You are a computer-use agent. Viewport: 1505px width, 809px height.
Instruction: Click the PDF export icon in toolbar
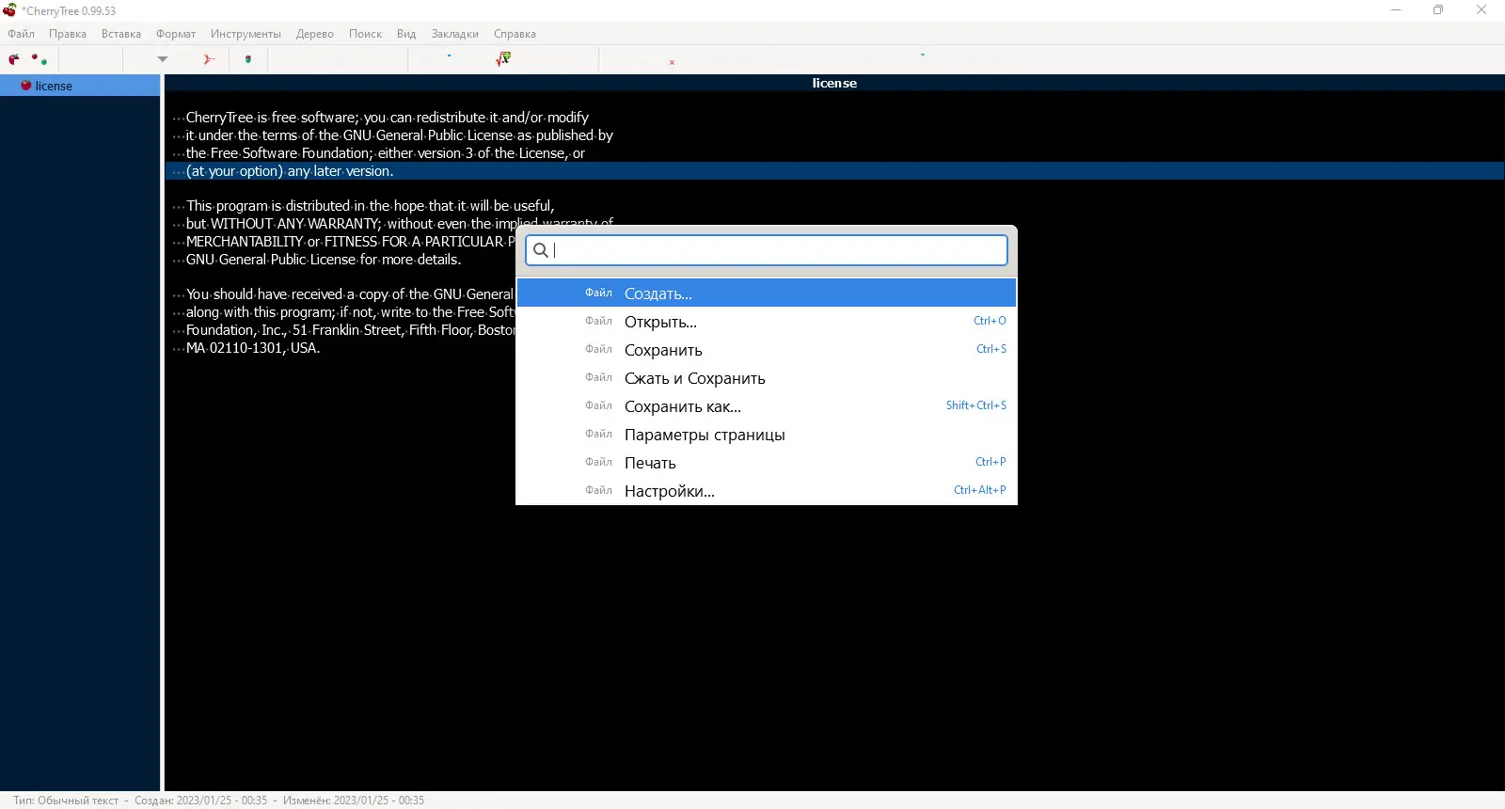click(209, 59)
